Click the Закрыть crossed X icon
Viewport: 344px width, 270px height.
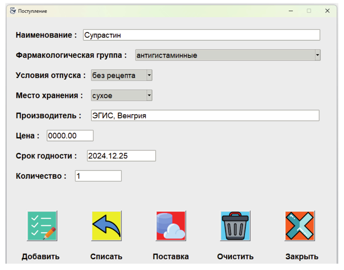coord(299,226)
